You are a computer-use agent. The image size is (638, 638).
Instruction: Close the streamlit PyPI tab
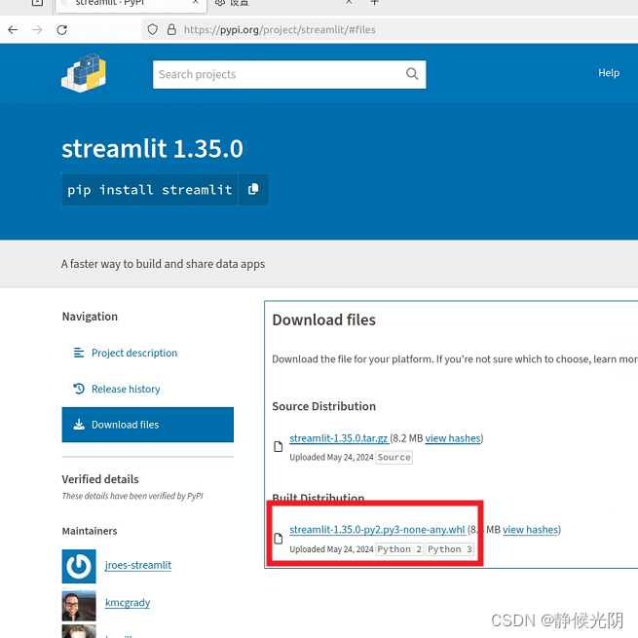[196, 2]
